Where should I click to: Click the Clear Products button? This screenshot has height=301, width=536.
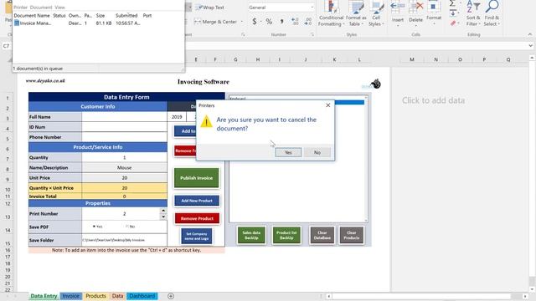point(352,235)
